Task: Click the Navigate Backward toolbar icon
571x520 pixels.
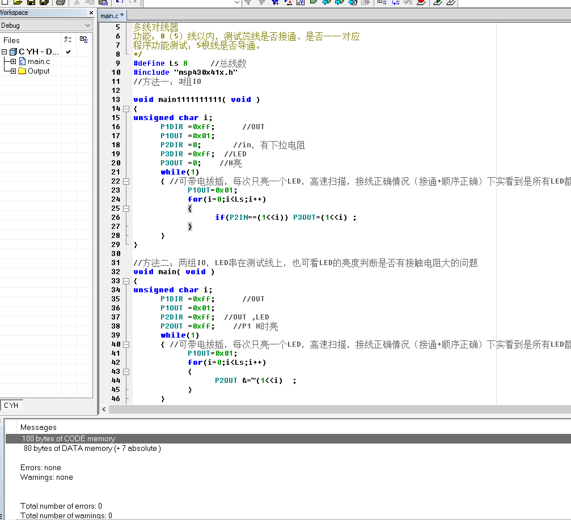Action: [353, 2]
